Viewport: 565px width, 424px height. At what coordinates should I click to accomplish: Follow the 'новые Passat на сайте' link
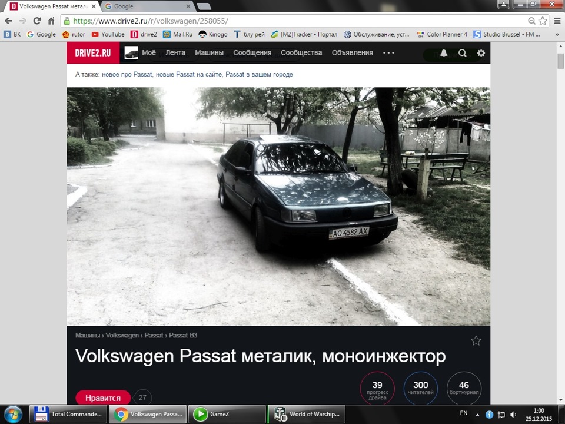click(189, 74)
